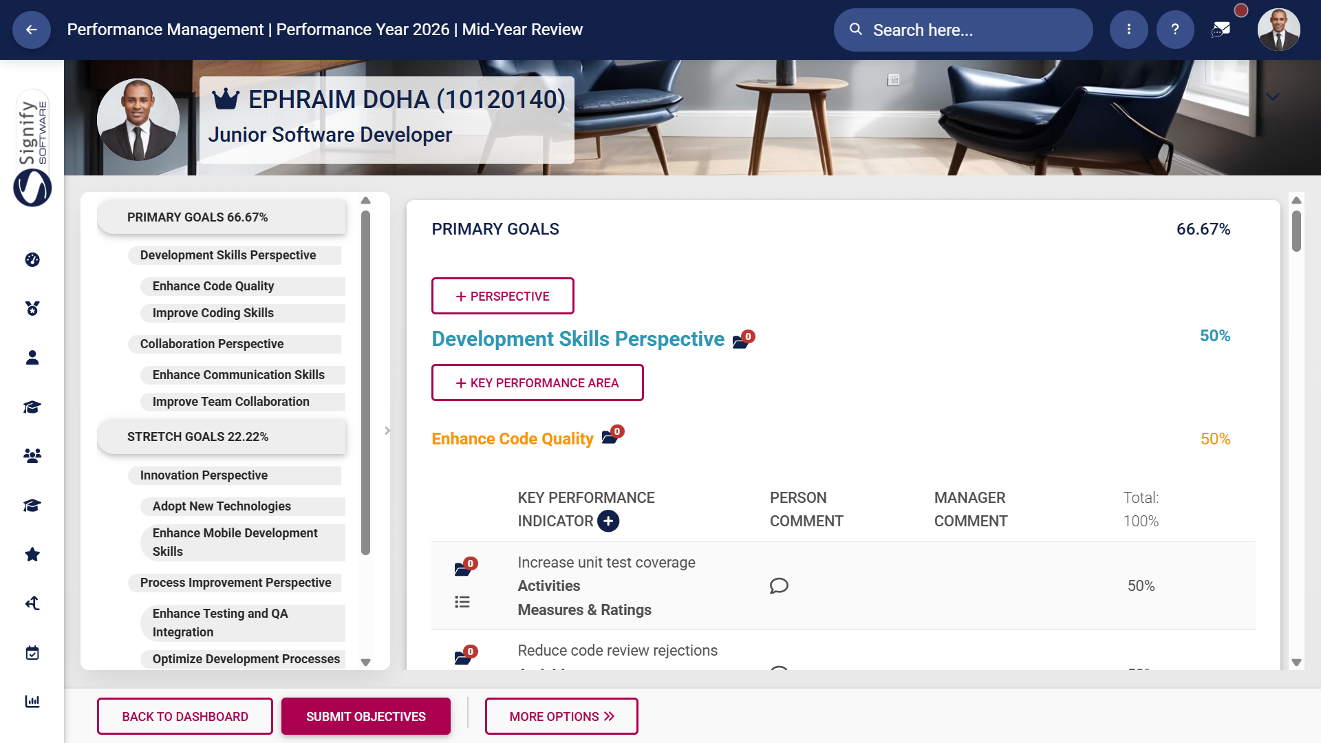Click the calendar checkmark icon in sidebar
Screen dimensions: 1321x743
[32, 653]
